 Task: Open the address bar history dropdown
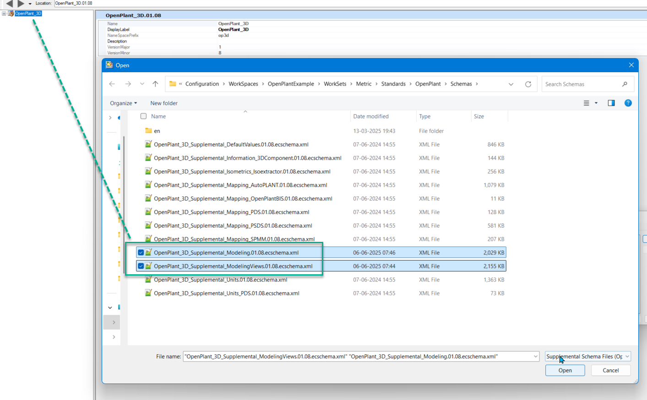pyautogui.click(x=511, y=84)
